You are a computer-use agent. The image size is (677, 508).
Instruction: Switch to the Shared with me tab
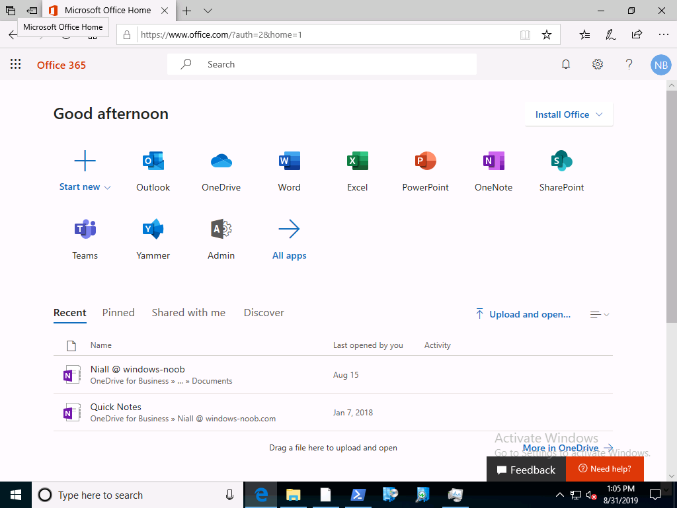tap(188, 313)
